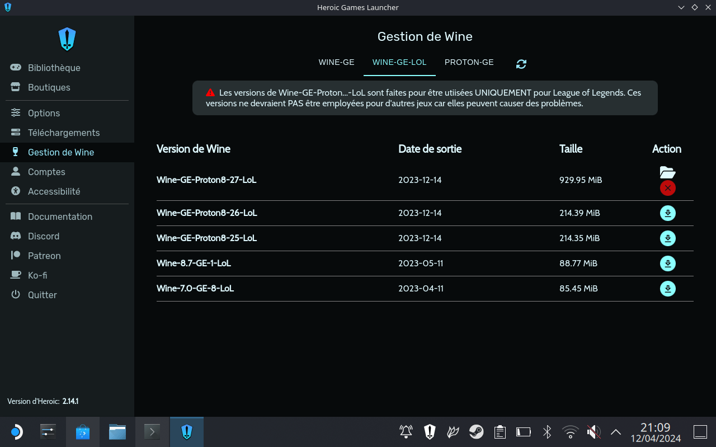This screenshot has width=716, height=447.
Task: Refresh the Wine versions list
Action: coord(521,64)
